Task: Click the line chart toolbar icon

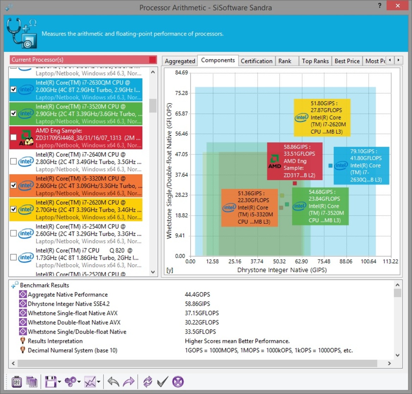Action: [90, 382]
